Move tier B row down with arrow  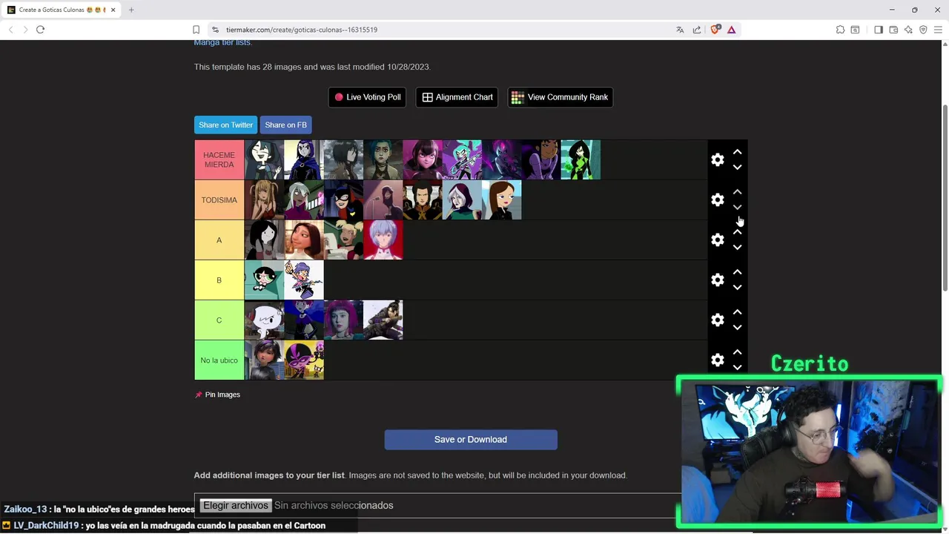click(737, 288)
